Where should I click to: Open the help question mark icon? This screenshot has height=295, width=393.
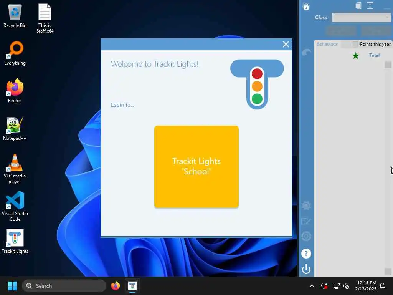pos(306,254)
